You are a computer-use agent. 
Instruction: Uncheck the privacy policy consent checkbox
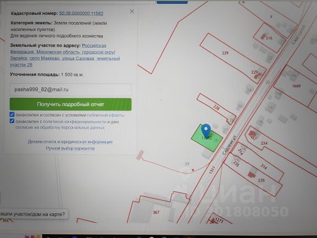(x=12, y=121)
